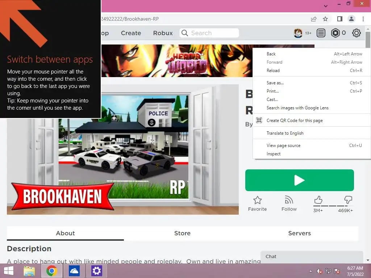
Task: Click the 13+ age label
Action: [x=308, y=33]
